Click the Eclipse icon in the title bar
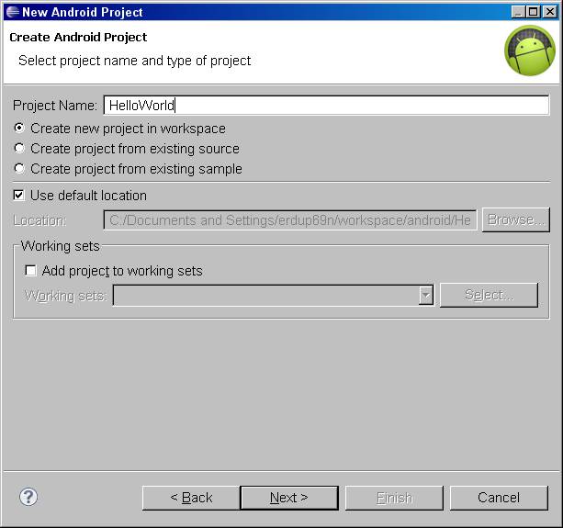 [13, 12]
